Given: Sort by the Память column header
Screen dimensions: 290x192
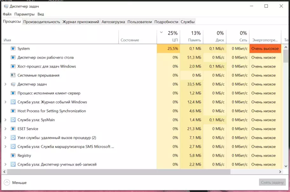Looking at the screenshot, I should click(x=192, y=37).
